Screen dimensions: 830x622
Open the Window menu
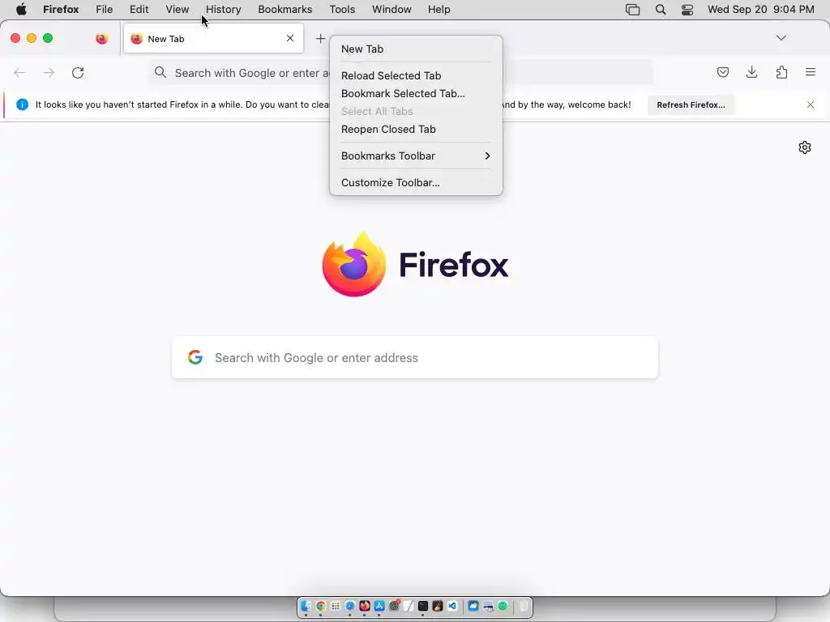click(x=391, y=10)
